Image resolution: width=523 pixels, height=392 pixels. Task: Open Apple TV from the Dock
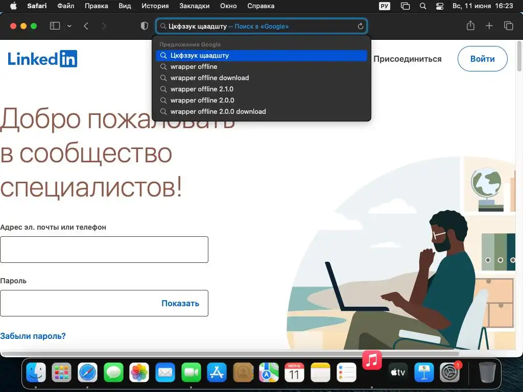398,372
